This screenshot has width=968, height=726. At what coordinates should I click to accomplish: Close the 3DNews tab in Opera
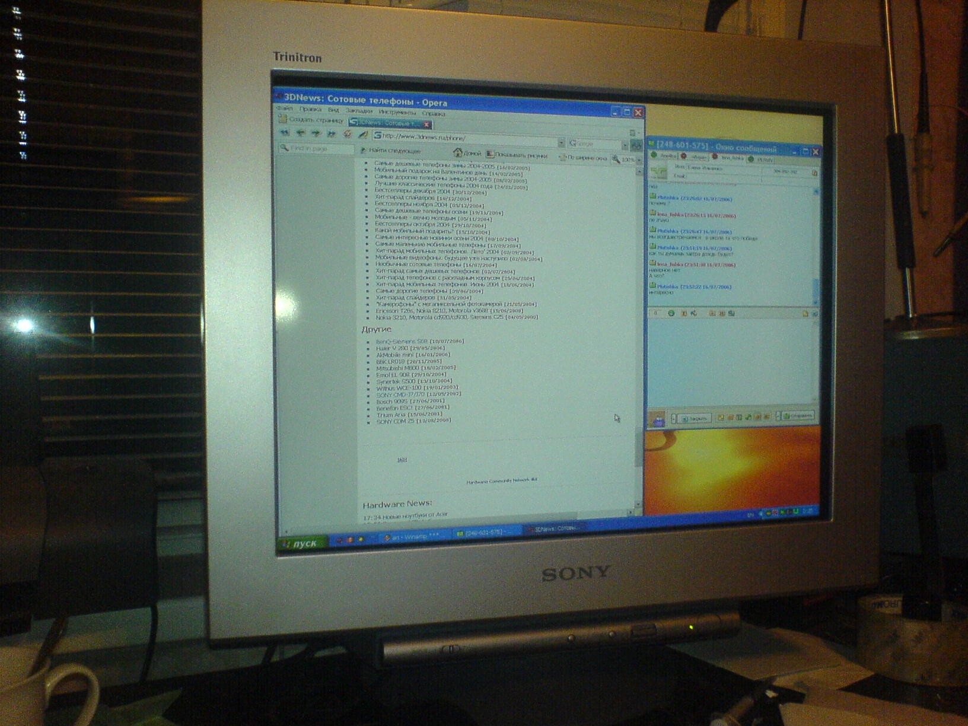[426, 125]
